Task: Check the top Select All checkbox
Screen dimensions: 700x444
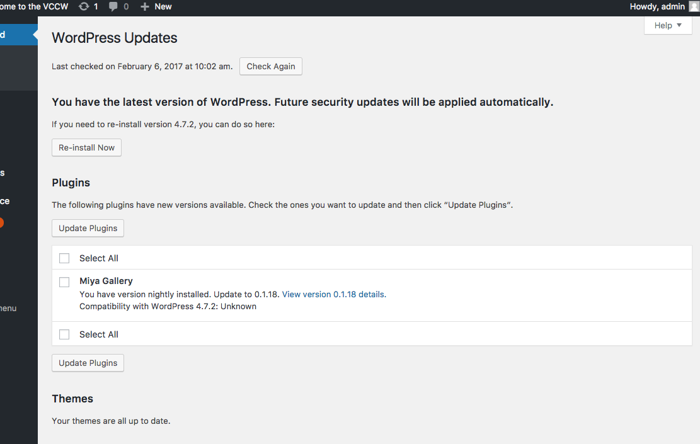Action: pyautogui.click(x=64, y=258)
